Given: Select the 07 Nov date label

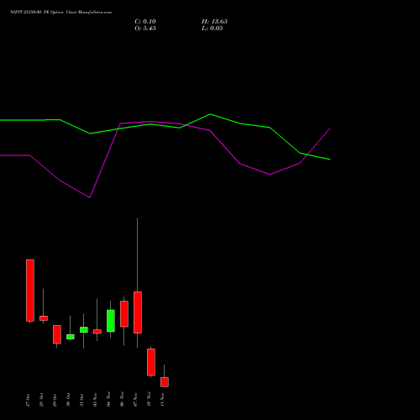Looking at the screenshot, I should click(135, 399).
